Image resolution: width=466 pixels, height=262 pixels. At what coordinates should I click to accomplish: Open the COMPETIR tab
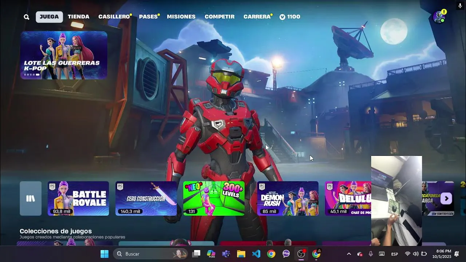(220, 17)
